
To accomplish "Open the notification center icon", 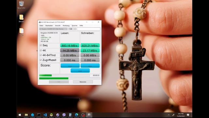I will tap(188, 115).
